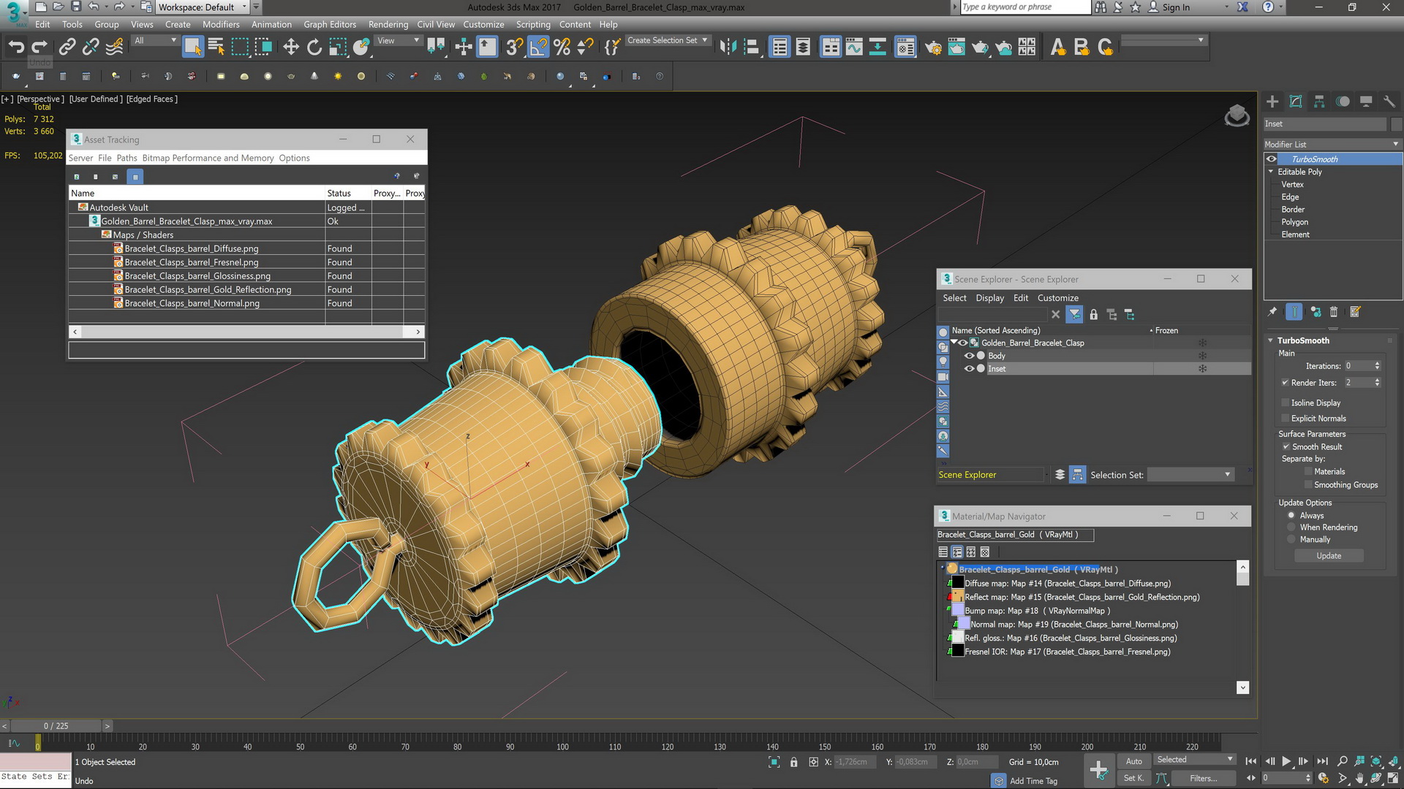Select the When Rendering radio button
Screen dimensions: 1404x789
1291,527
